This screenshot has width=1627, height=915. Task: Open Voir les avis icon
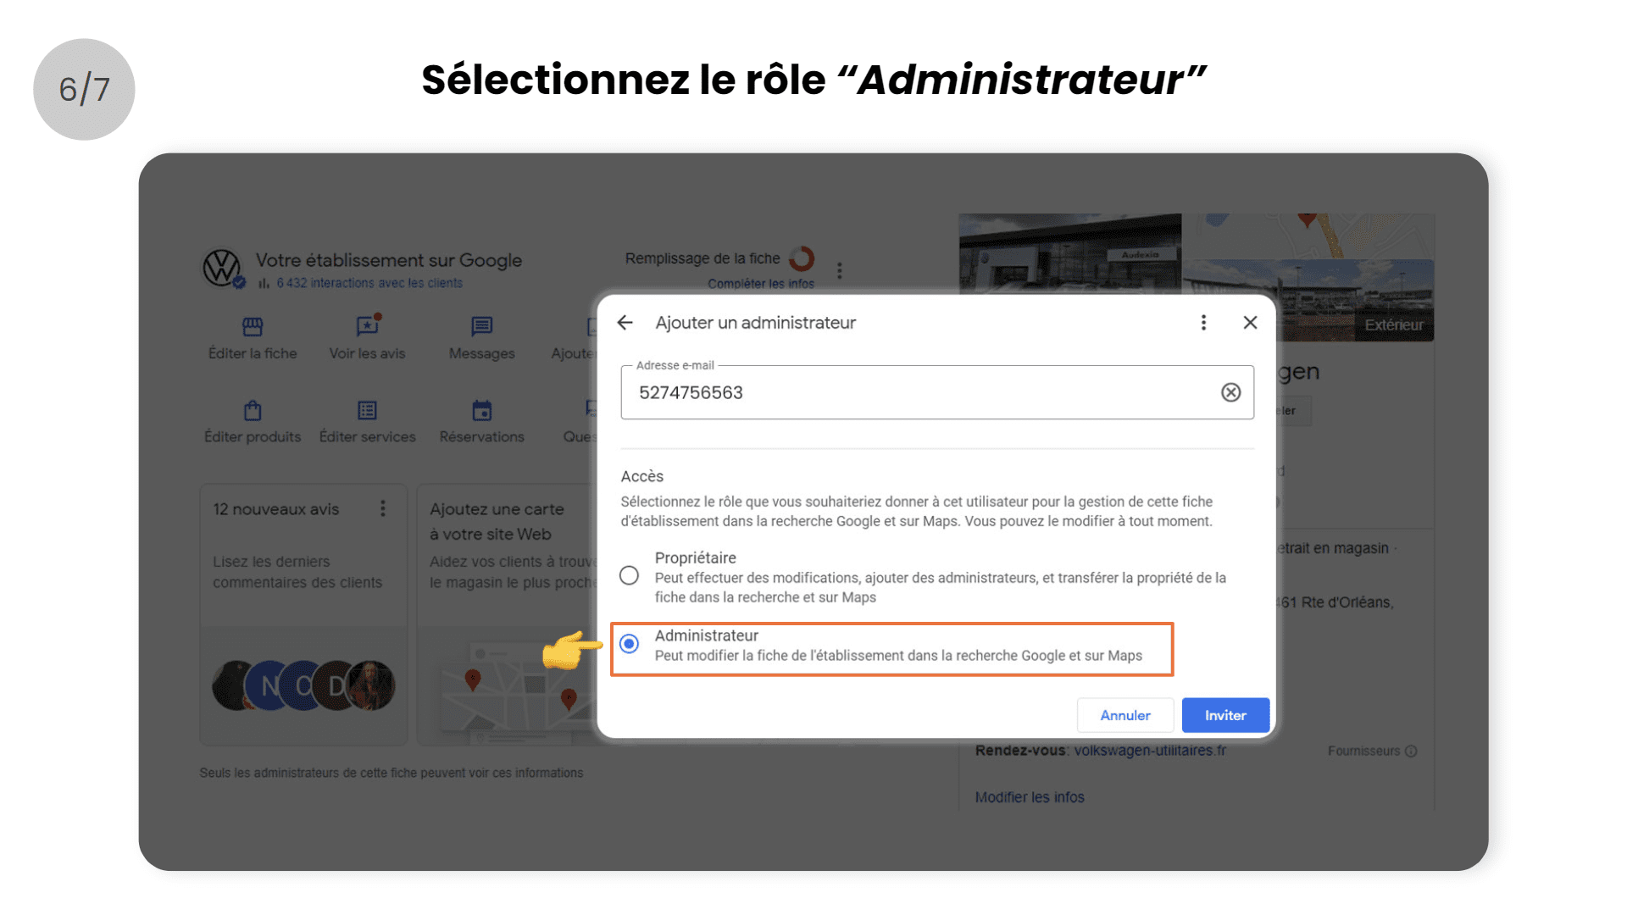pos(368,327)
